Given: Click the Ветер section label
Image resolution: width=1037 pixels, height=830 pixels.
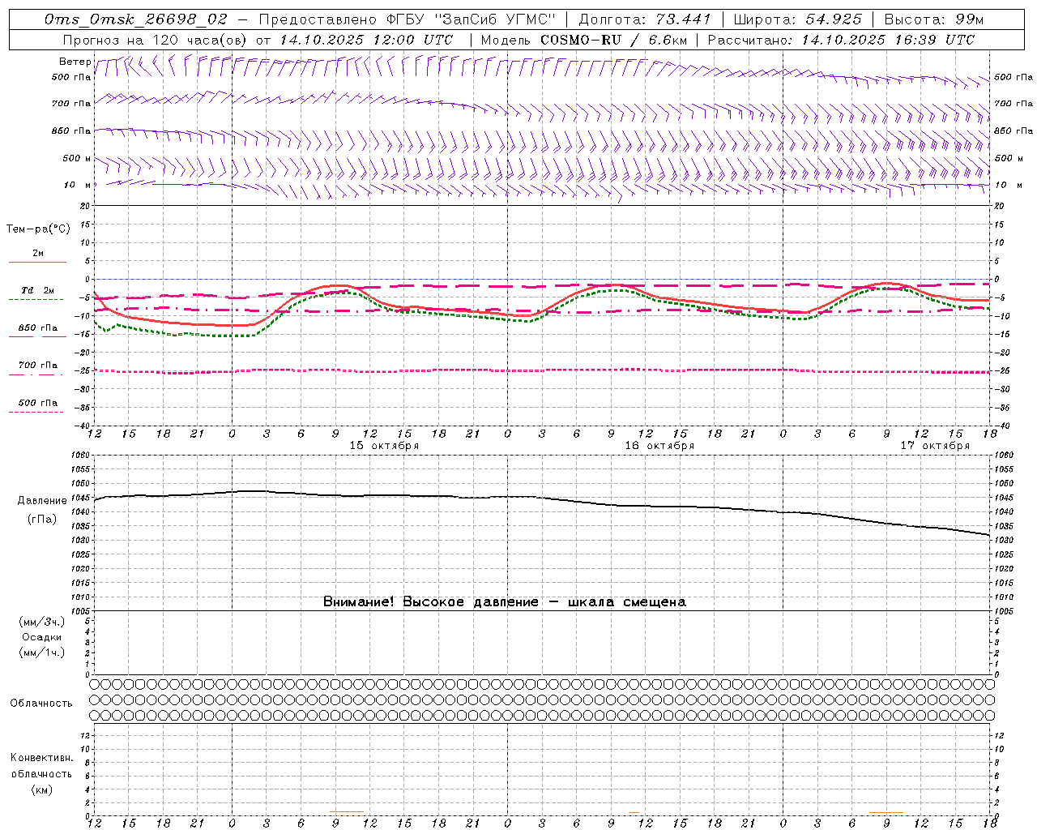Looking at the screenshot, I should click(75, 62).
